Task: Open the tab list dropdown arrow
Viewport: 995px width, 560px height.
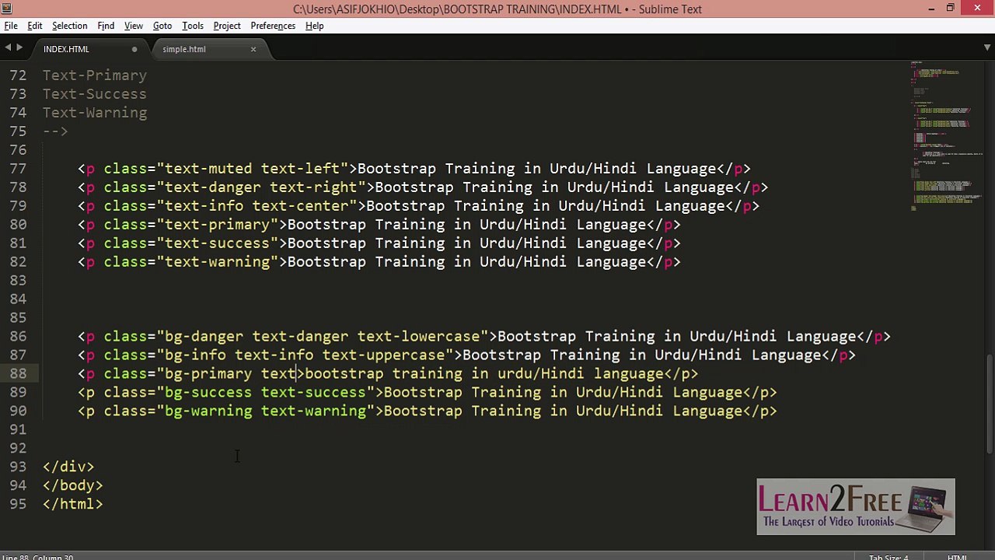Action: (x=987, y=48)
